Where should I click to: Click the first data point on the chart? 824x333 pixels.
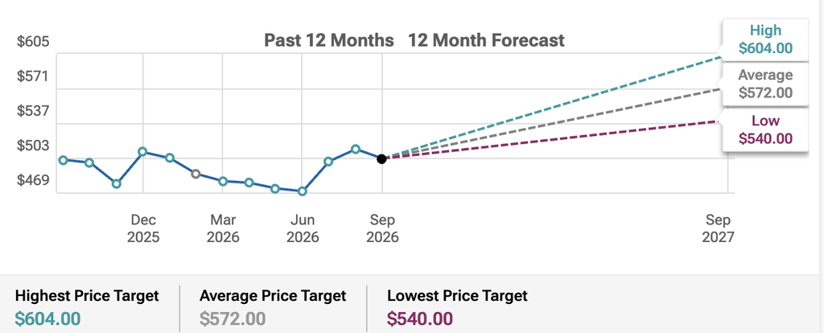click(63, 160)
